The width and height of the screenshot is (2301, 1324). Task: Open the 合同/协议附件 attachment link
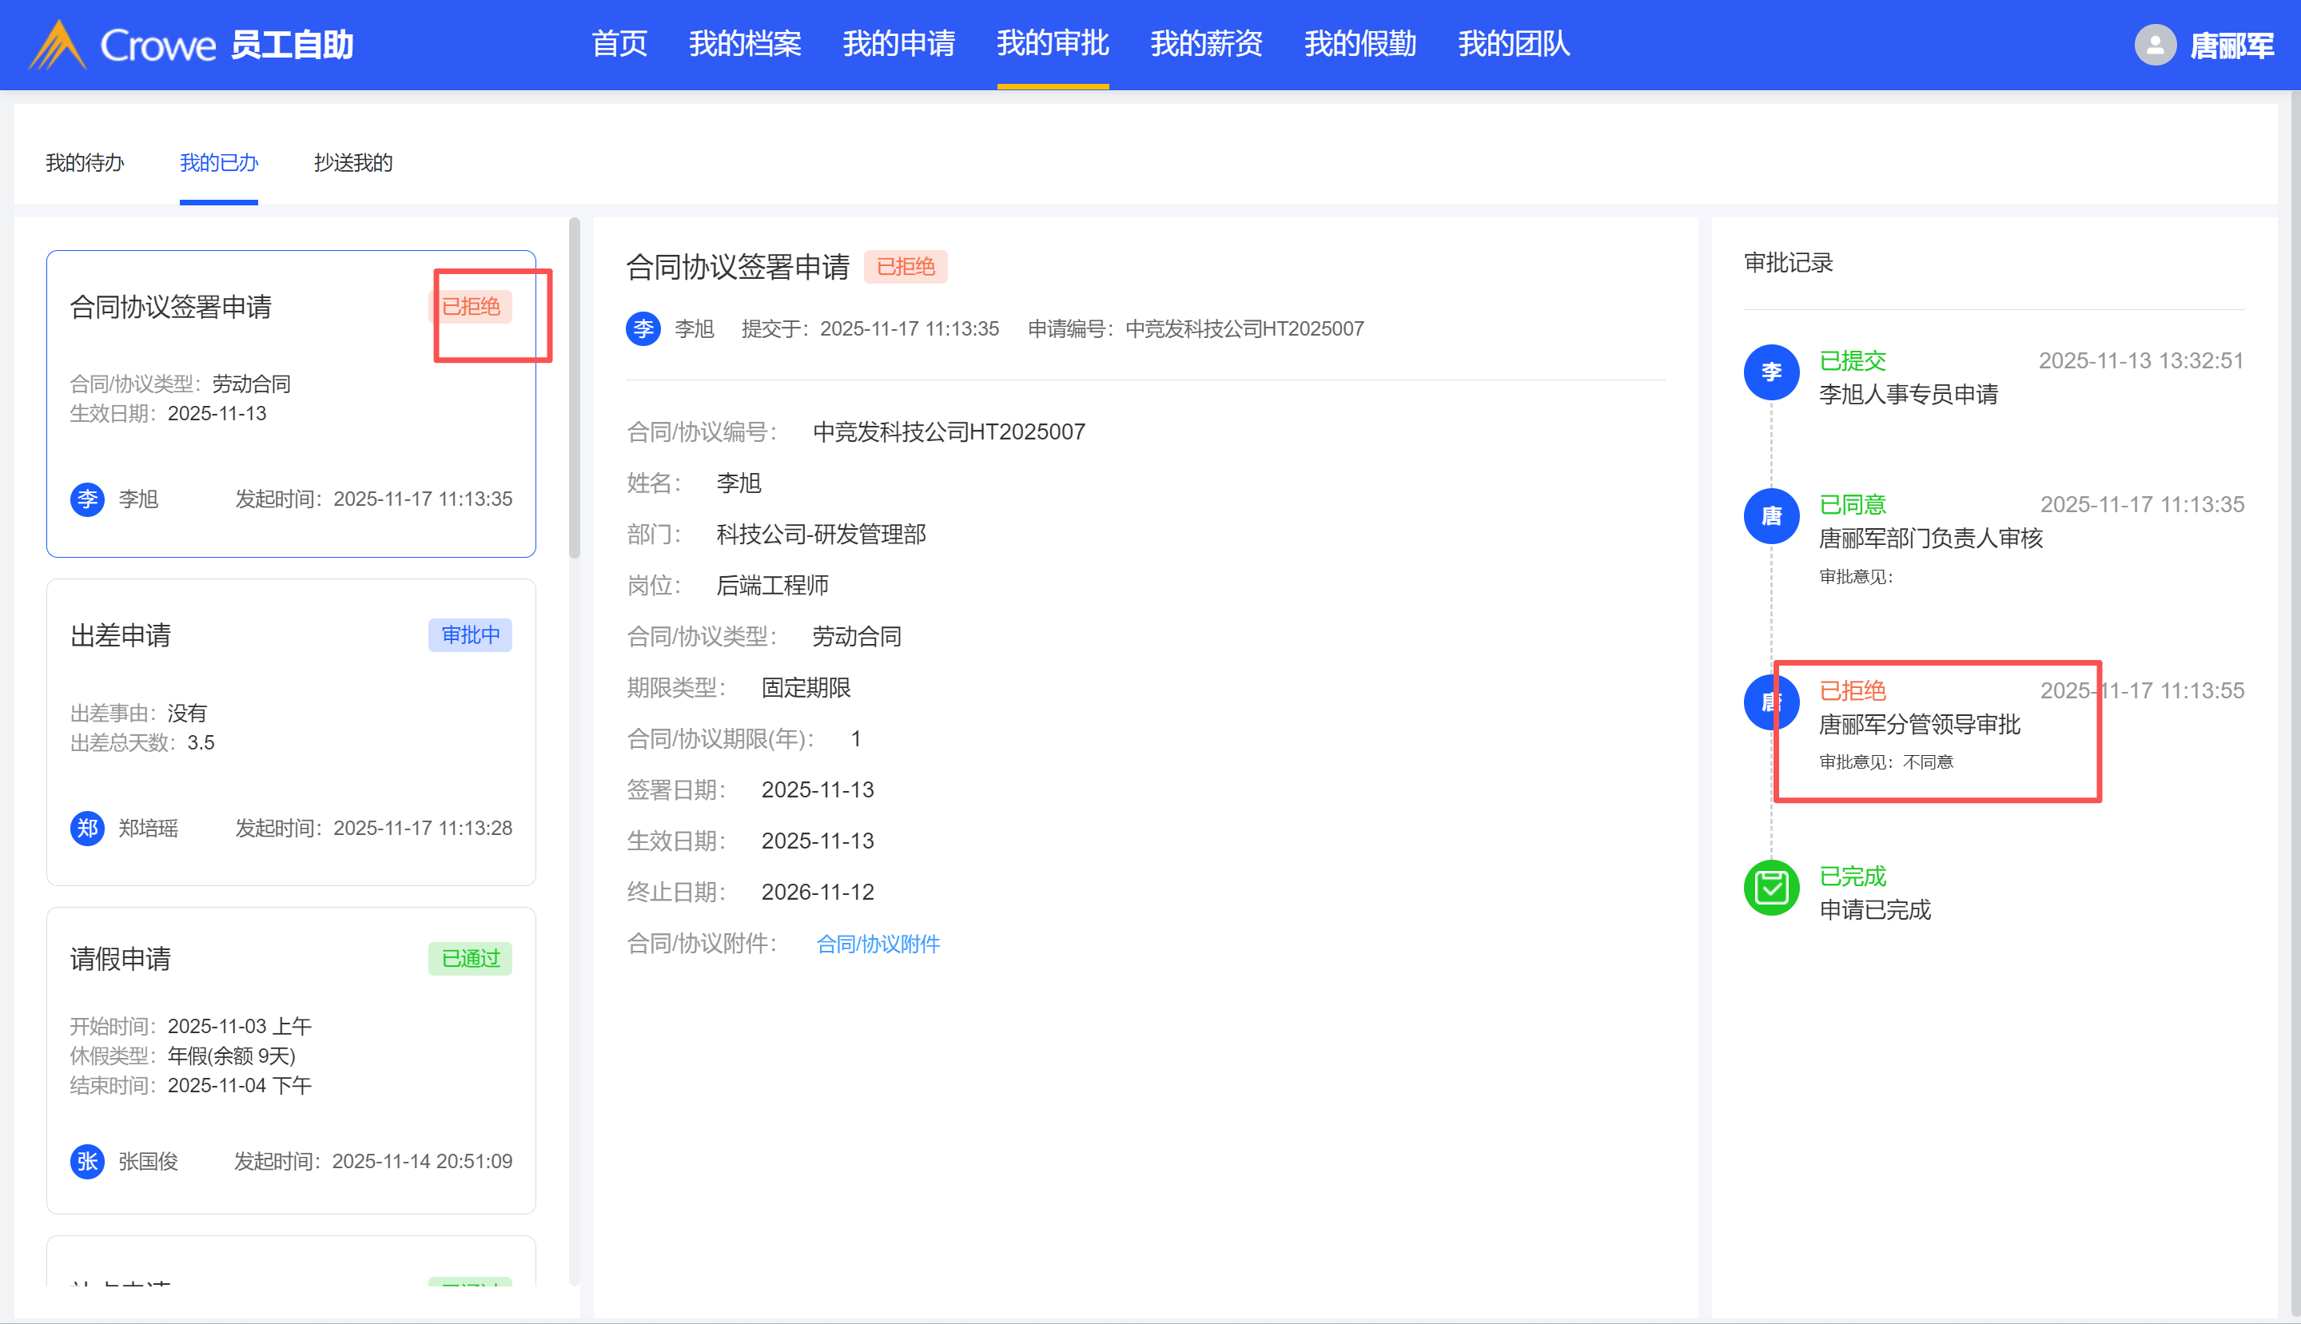[x=878, y=944]
